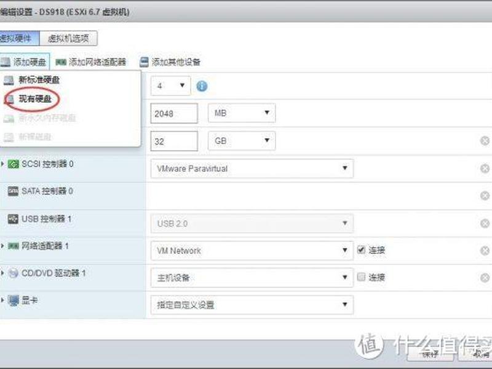492x369 pixels.
Task: Click Add network adapter (添加网络适配器)
Action: pyautogui.click(x=90, y=62)
